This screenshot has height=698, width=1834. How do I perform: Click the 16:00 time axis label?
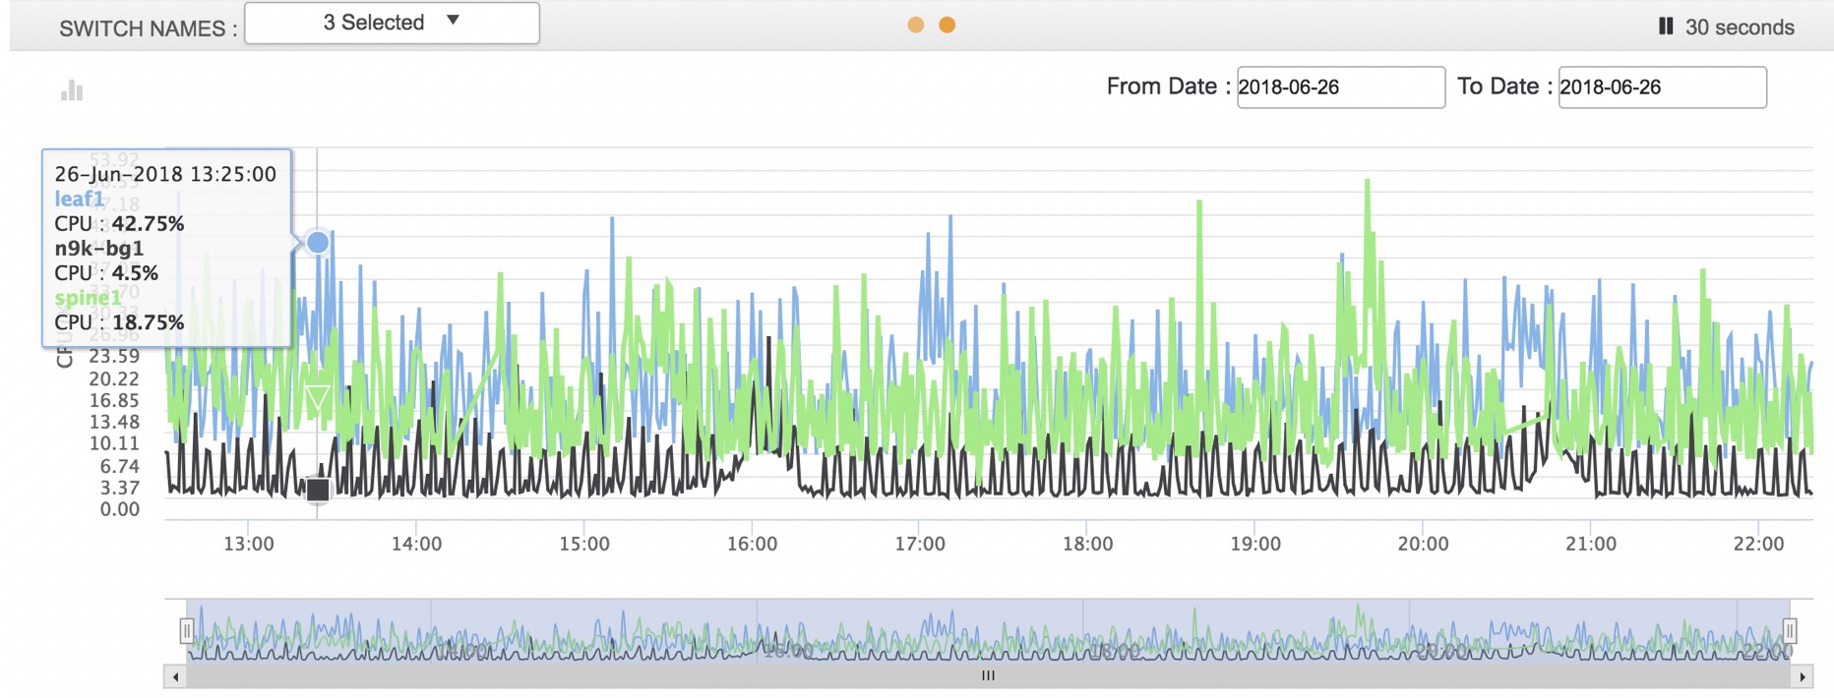point(752,544)
